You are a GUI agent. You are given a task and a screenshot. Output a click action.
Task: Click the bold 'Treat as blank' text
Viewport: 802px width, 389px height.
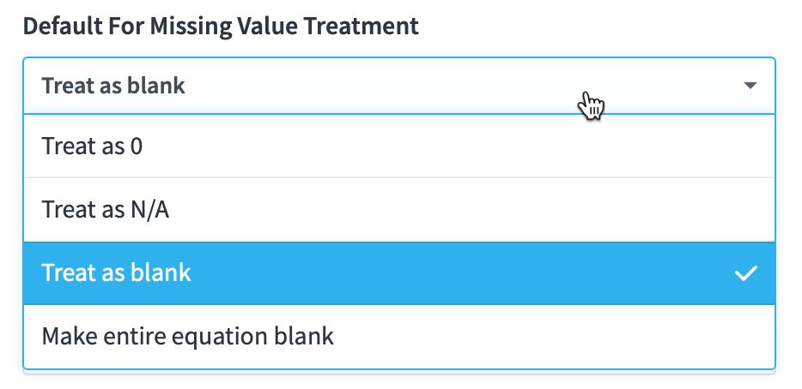coord(113,86)
